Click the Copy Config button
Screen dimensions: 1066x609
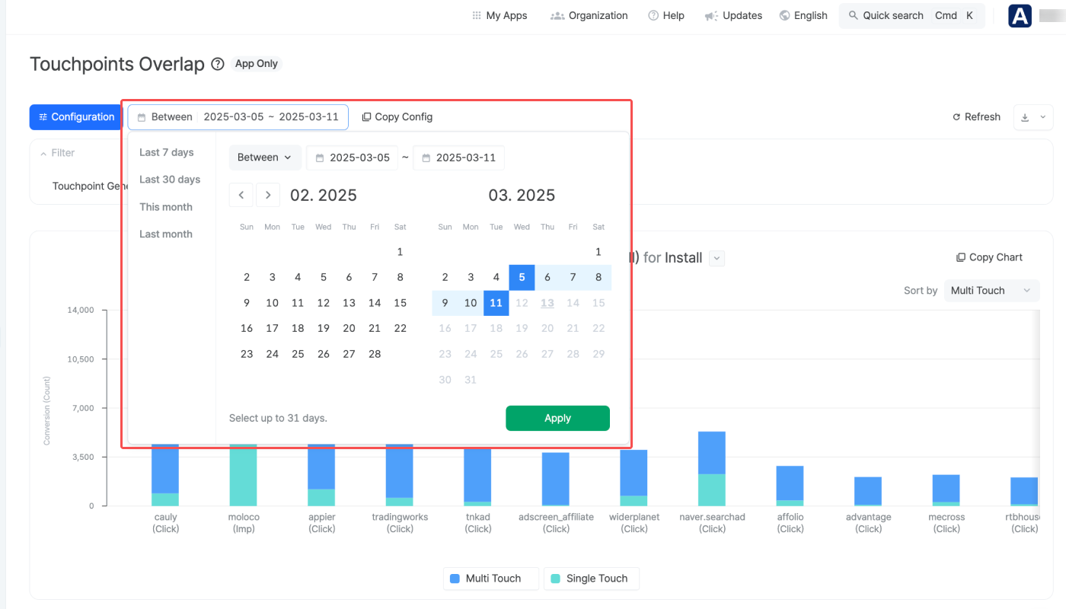(397, 116)
